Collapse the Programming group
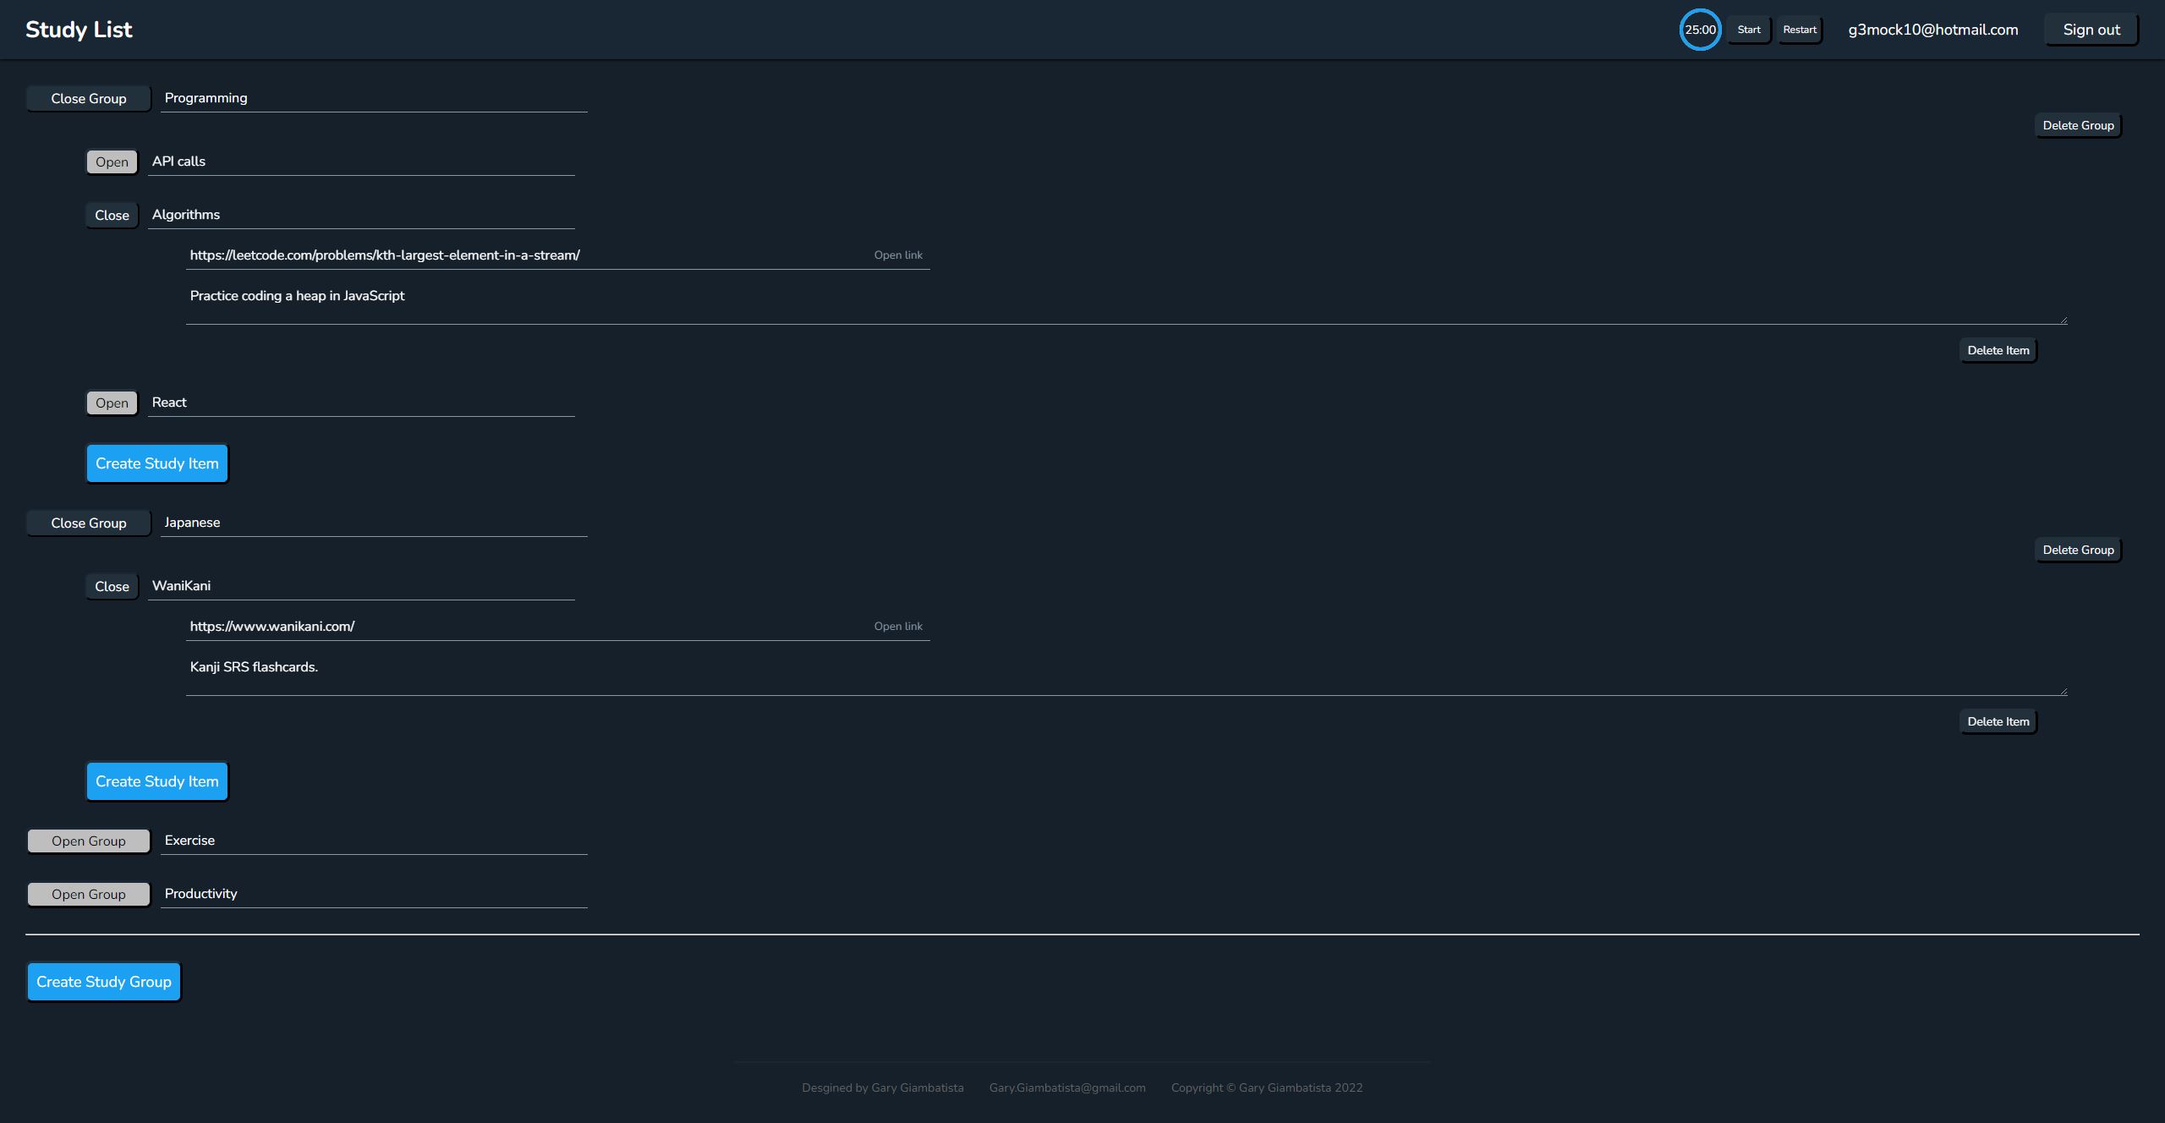Viewport: 2165px width, 1123px height. tap(89, 97)
